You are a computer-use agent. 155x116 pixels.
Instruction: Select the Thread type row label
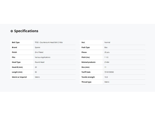coord(86,82)
